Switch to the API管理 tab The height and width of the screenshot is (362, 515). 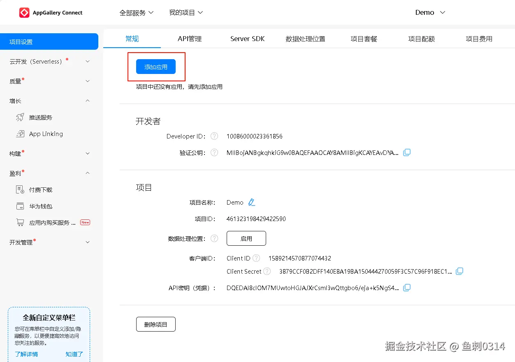tap(190, 39)
